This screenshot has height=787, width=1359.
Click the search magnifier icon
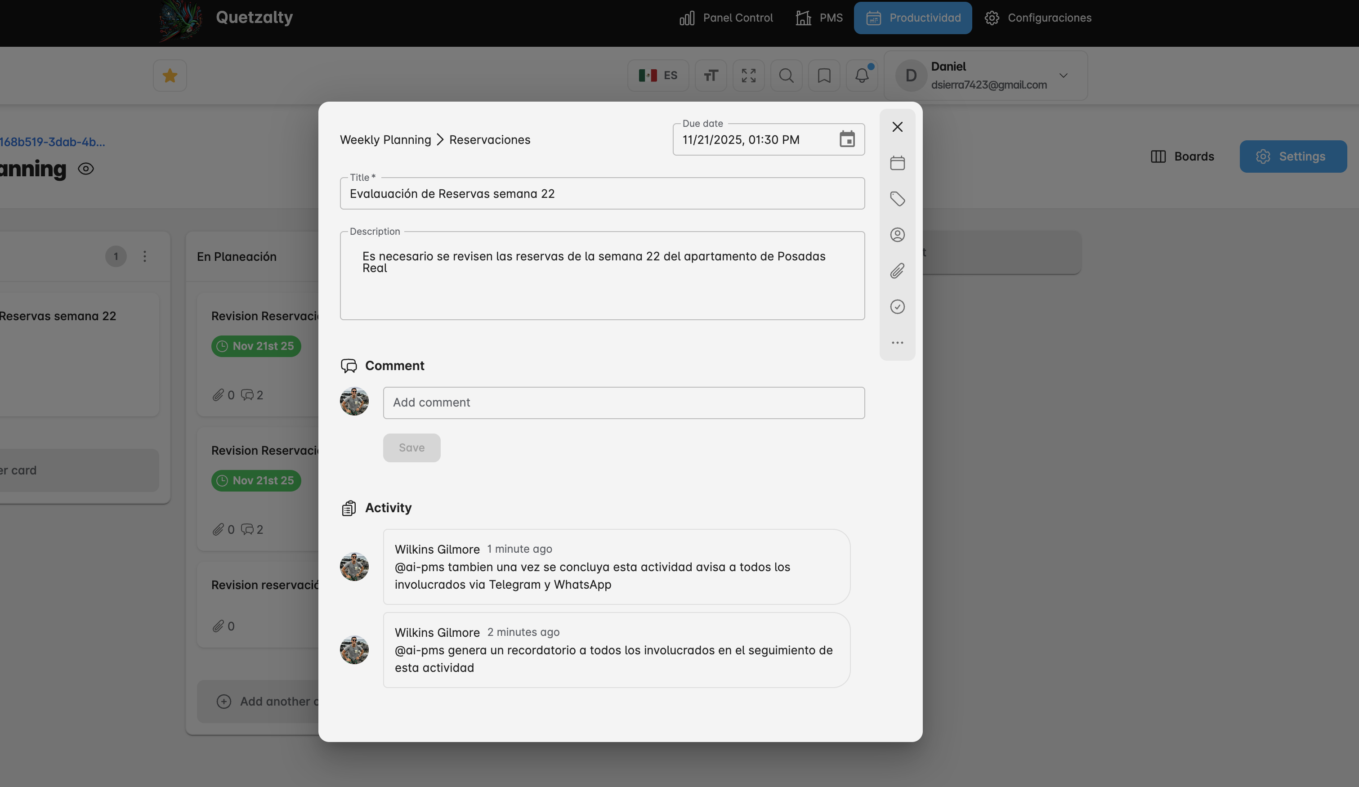tap(786, 76)
